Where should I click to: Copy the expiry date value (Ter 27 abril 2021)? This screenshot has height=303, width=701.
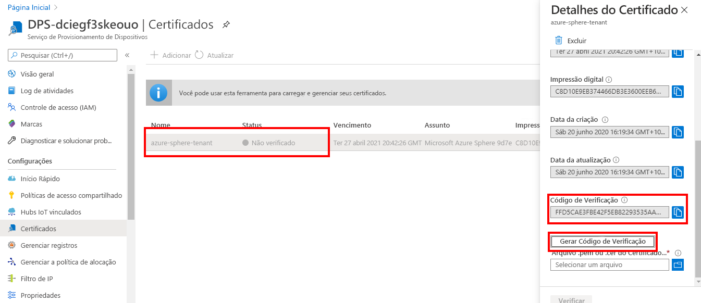(x=678, y=52)
